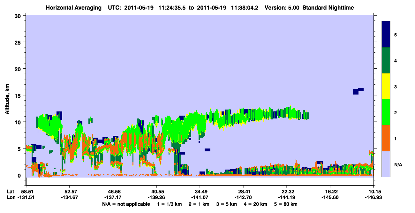Click longitude value -134.67

70,197
